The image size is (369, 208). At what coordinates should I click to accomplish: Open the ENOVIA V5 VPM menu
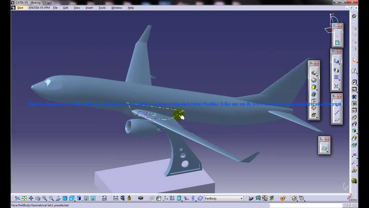pos(39,8)
